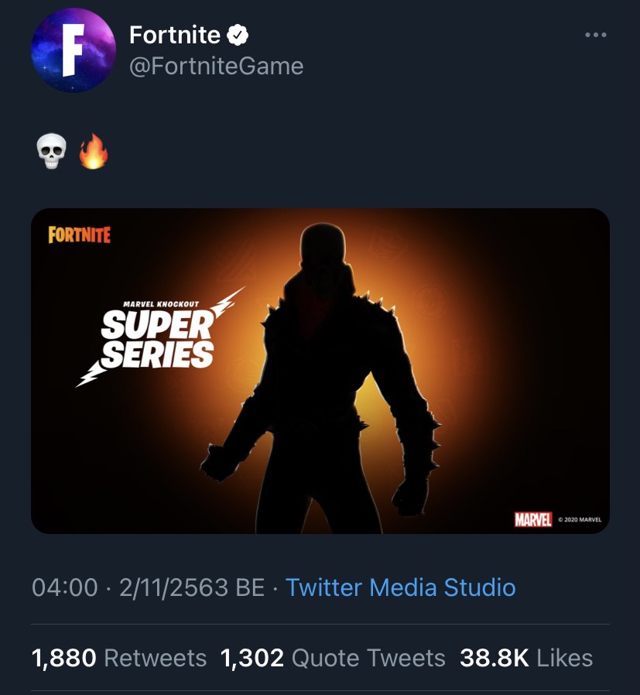This screenshot has height=695, width=640.
Task: Show the 38.8K Likes list
Action: click(526, 658)
